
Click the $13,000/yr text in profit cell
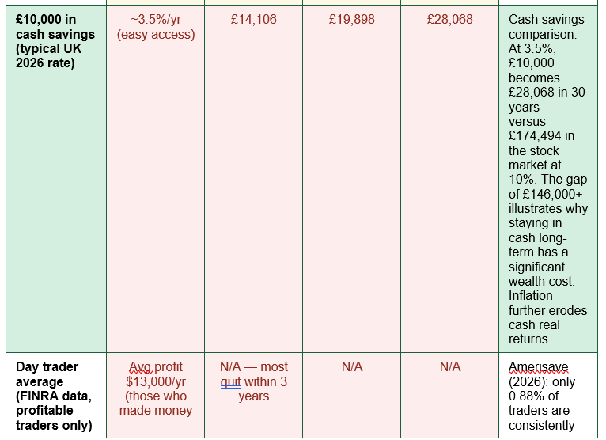pos(156,382)
